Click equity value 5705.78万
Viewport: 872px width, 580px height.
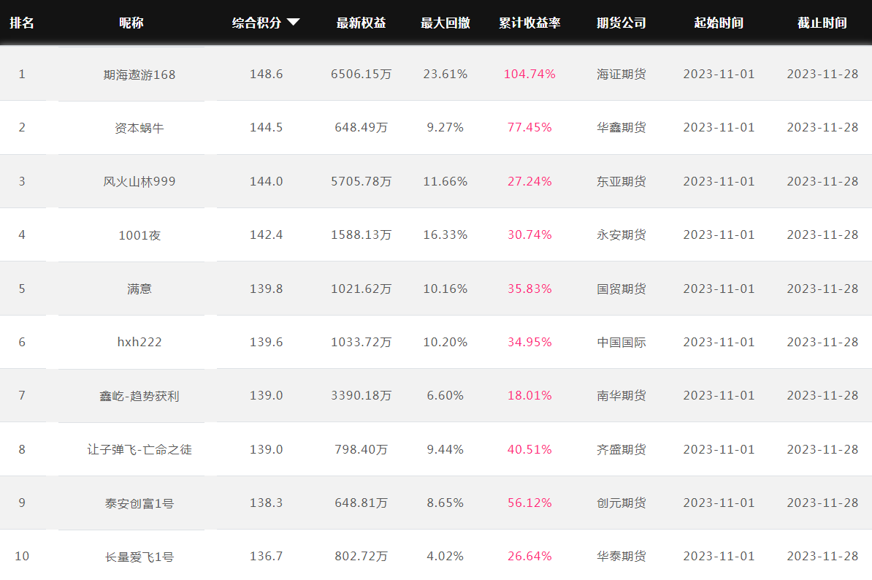tap(362, 181)
